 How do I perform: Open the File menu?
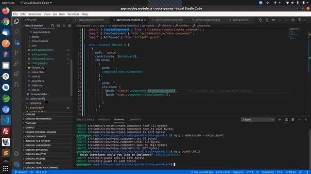click(15, 14)
